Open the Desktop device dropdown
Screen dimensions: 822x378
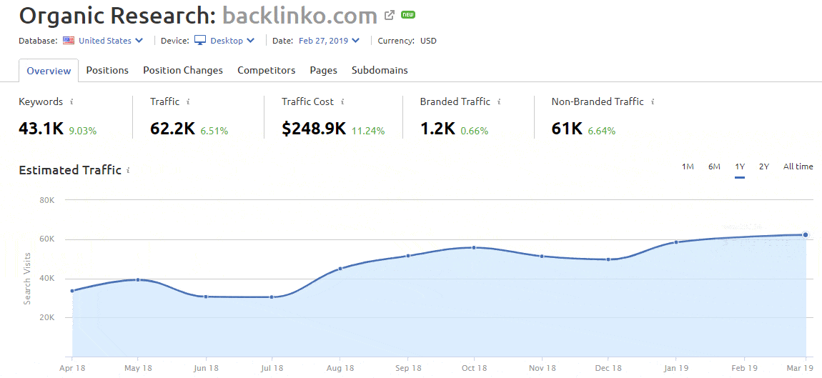click(x=232, y=40)
